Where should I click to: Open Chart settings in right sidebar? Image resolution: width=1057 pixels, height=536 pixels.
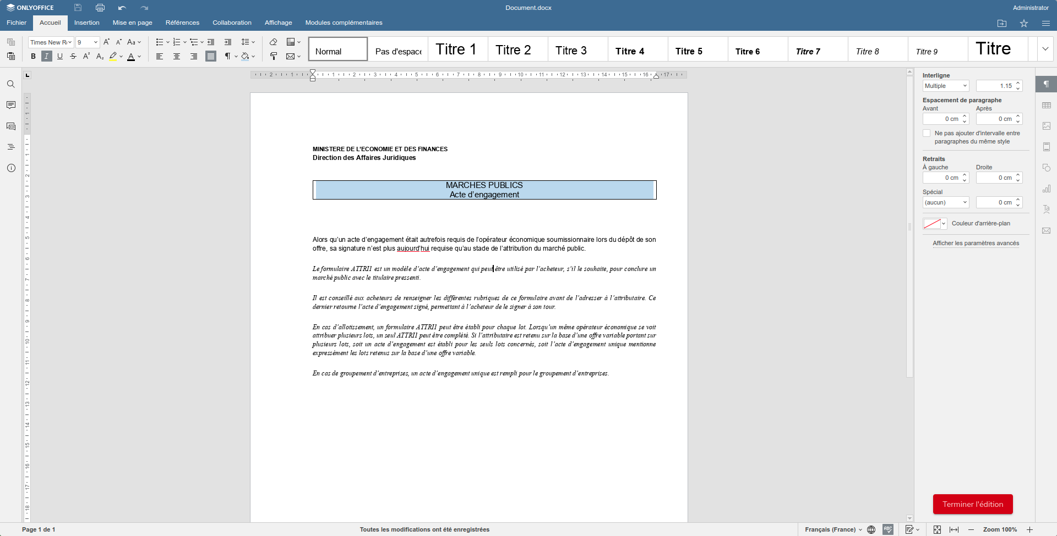pyautogui.click(x=1047, y=189)
